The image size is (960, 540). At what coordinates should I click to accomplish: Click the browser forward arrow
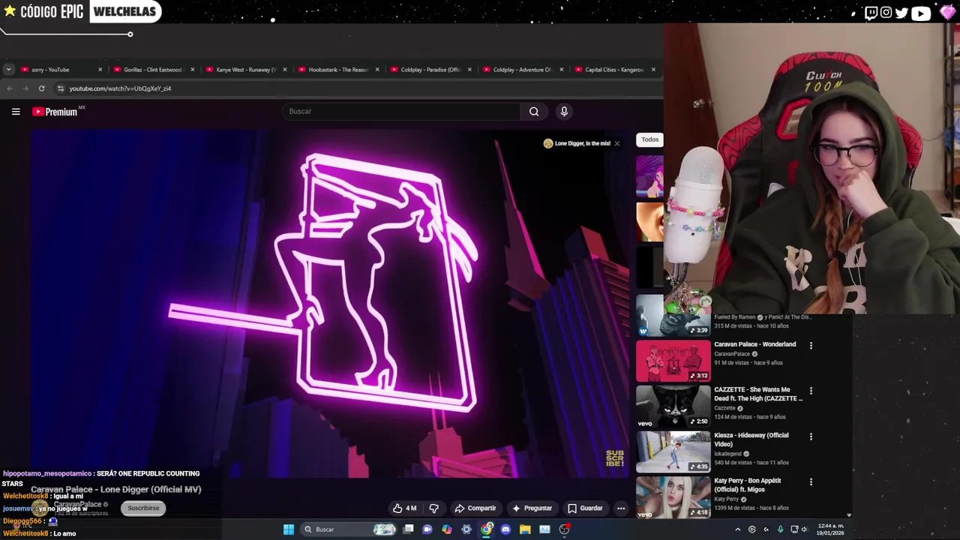pyautogui.click(x=25, y=88)
